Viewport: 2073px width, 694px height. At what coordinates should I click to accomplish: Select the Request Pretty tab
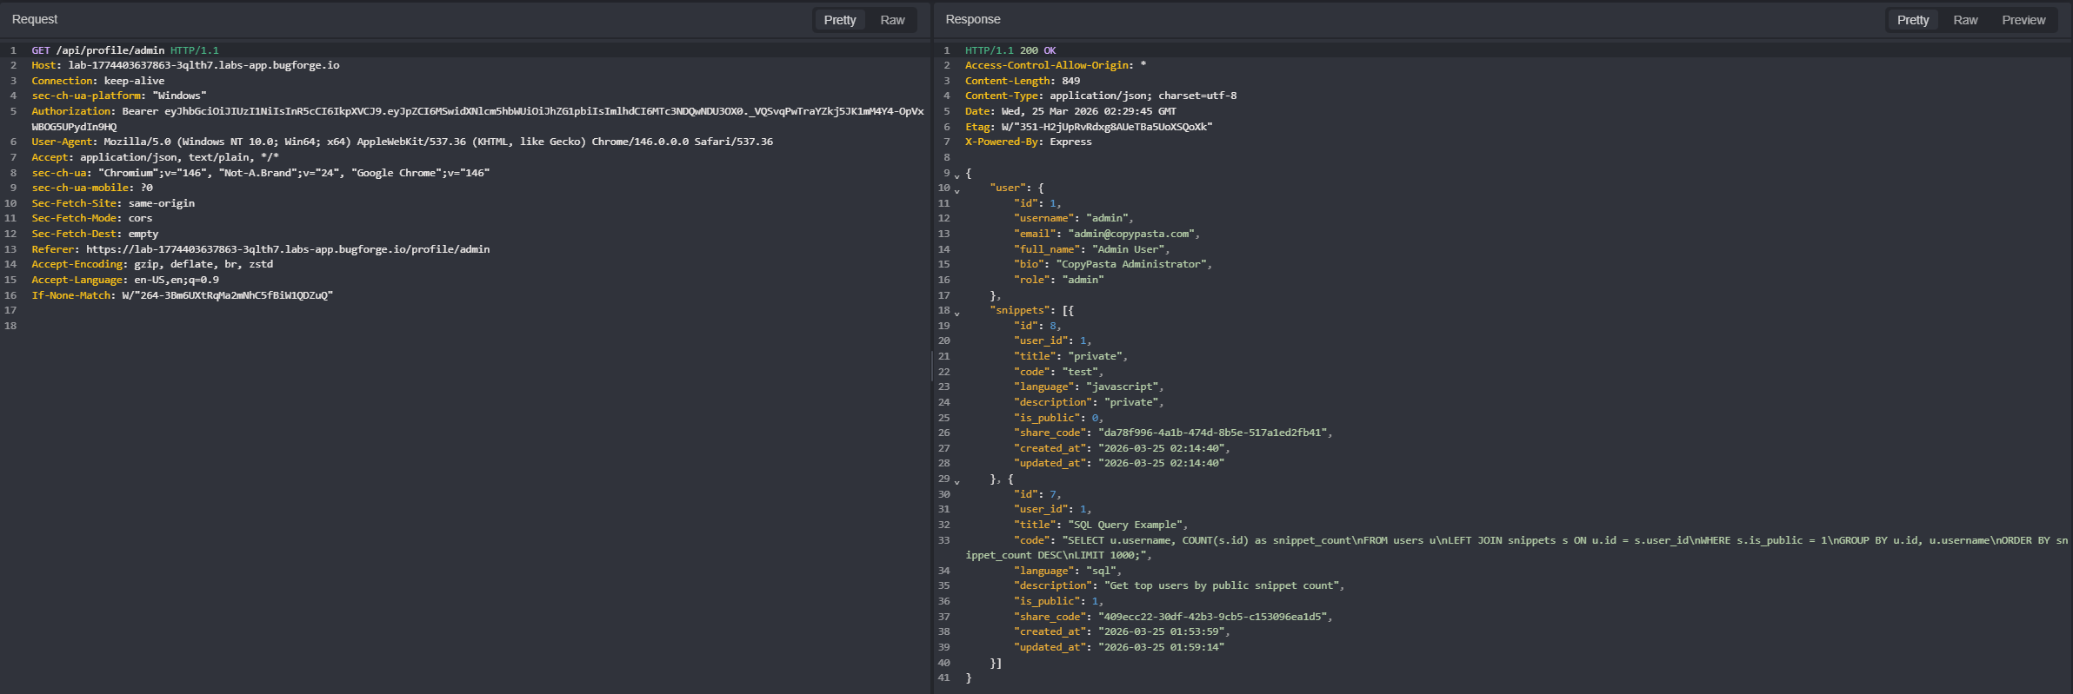coord(840,20)
